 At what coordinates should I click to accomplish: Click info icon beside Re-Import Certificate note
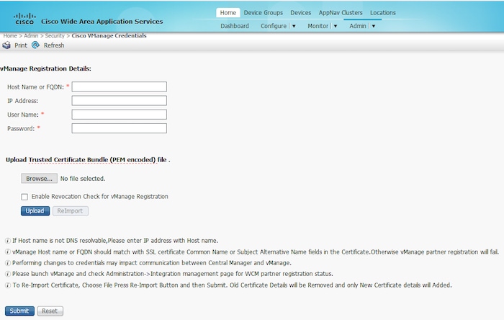click(8, 285)
